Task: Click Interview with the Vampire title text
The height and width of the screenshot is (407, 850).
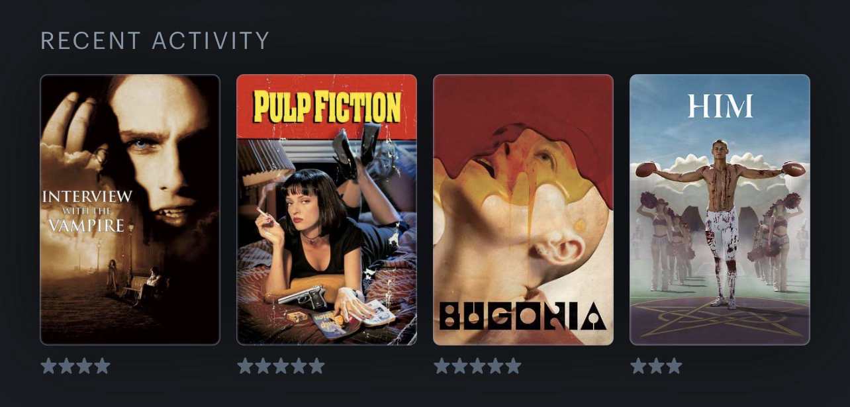Action: [x=87, y=211]
